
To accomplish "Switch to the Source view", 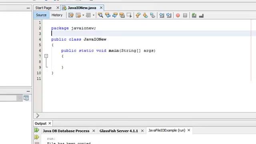I will click(41, 15).
